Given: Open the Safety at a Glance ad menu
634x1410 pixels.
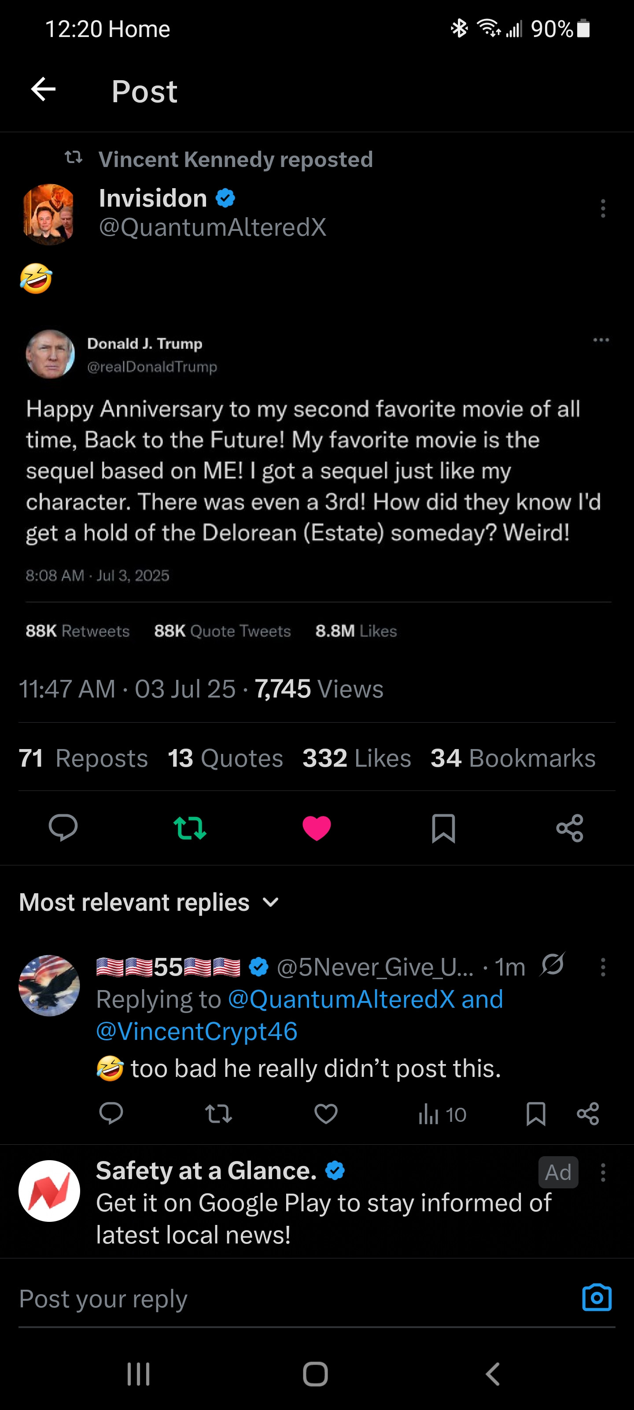Looking at the screenshot, I should (603, 1173).
